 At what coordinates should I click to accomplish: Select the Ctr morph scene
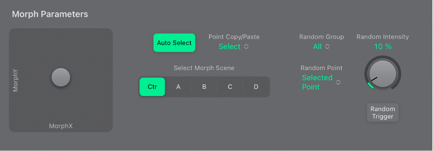click(152, 87)
